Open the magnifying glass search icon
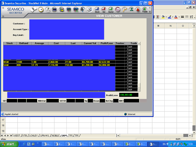 (124, 9)
